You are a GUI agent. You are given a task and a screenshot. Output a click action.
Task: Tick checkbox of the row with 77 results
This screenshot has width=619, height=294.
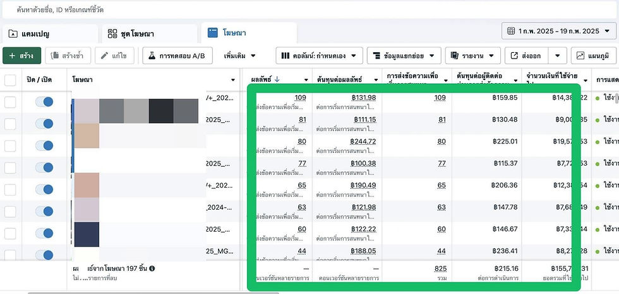[10, 168]
